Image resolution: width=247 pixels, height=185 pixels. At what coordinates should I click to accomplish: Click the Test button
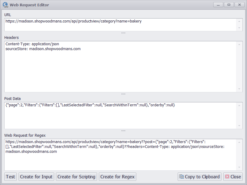10,177
